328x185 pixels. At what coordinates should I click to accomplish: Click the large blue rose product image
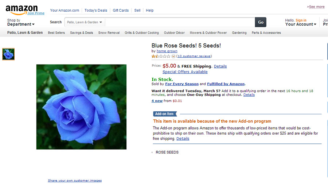tap(81, 107)
